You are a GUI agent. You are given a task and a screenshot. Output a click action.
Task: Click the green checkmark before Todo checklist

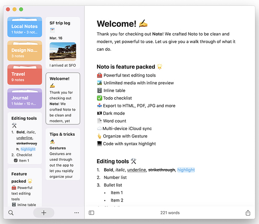coord(99,98)
